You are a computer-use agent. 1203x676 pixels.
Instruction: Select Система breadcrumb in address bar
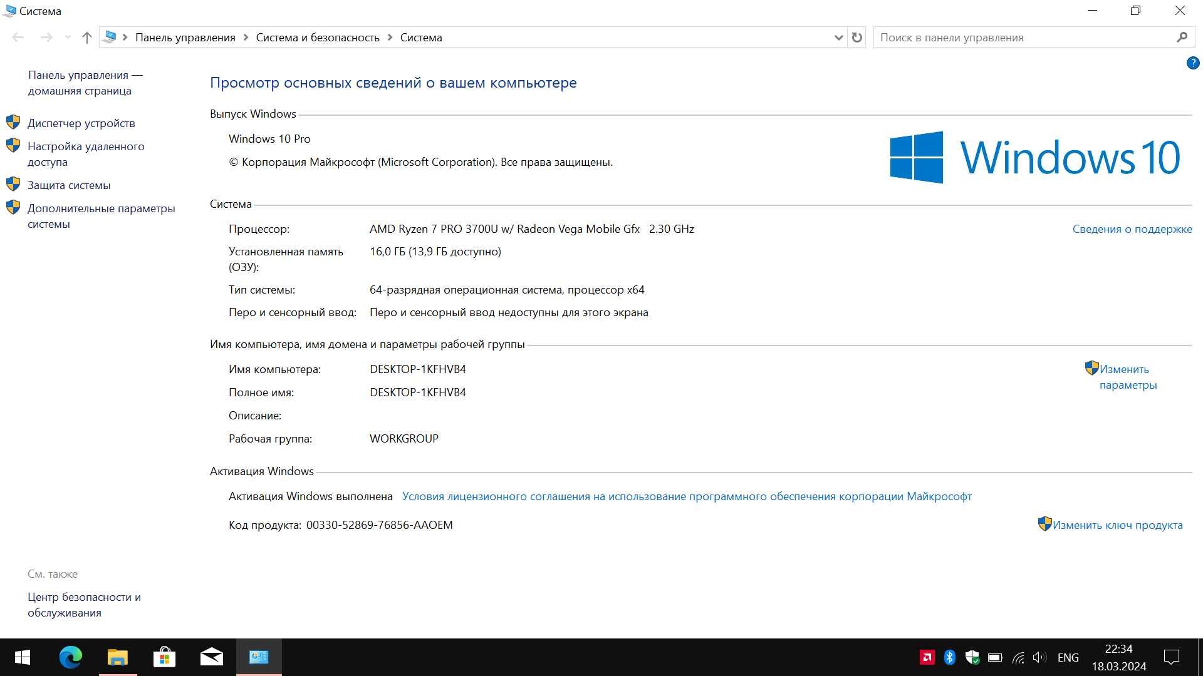pyautogui.click(x=421, y=38)
